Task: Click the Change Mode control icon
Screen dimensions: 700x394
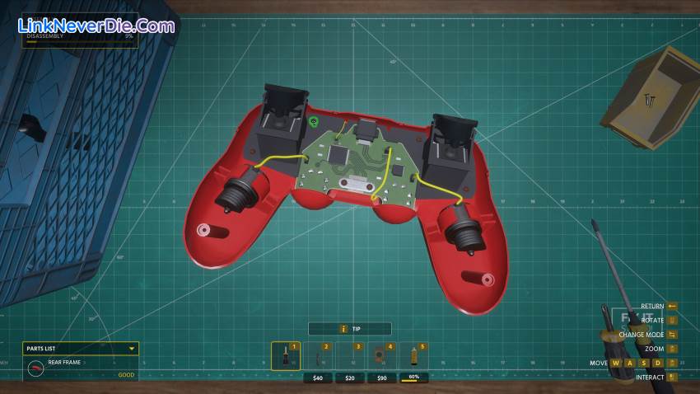Action: [x=672, y=335]
